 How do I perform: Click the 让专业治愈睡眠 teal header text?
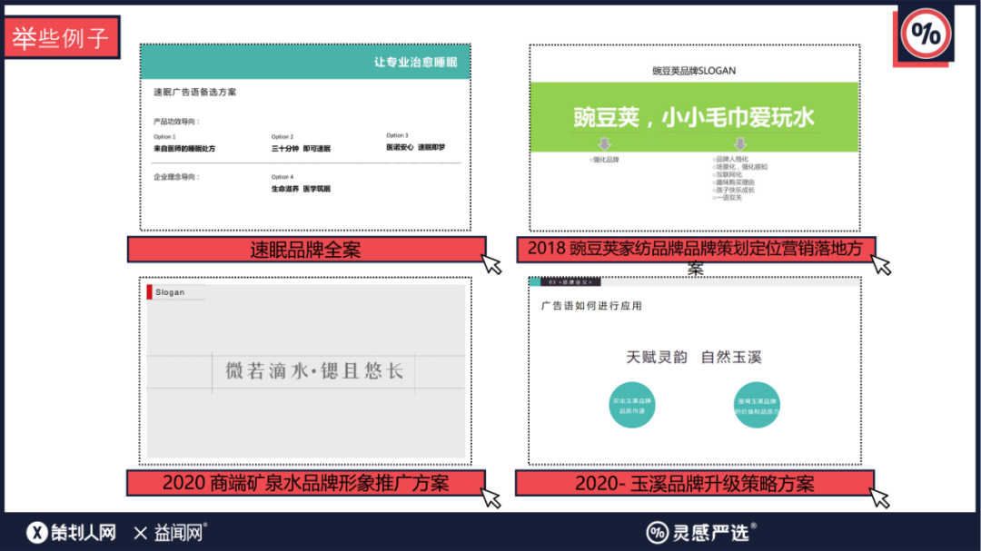(415, 62)
